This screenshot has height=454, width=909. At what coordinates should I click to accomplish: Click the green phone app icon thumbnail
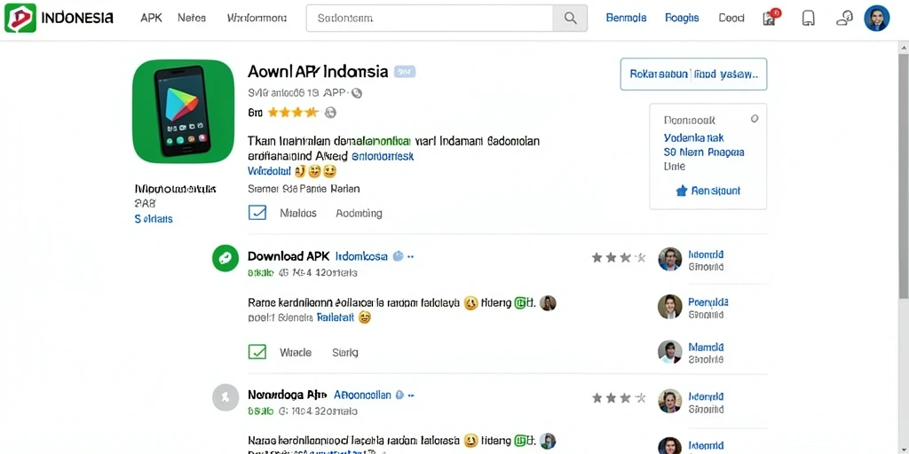[183, 111]
